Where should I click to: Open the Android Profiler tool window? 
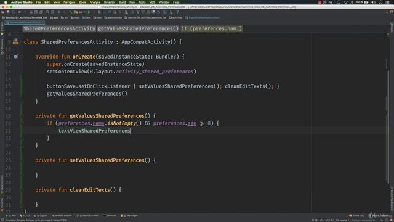click(62, 216)
